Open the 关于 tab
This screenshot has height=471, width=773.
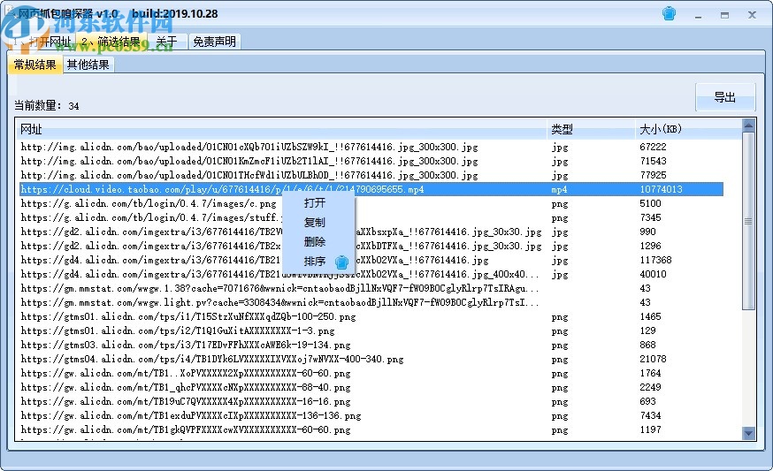[x=167, y=42]
